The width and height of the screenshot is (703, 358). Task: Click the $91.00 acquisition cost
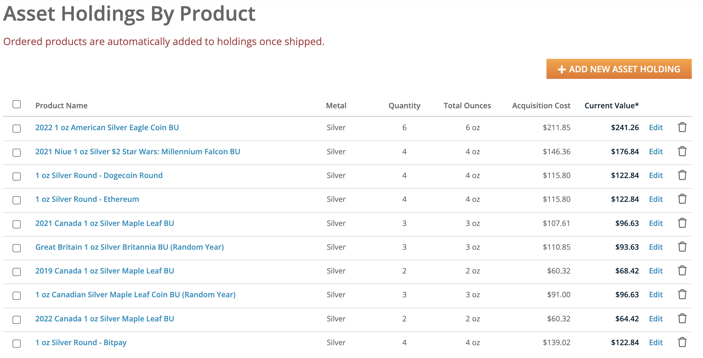pyautogui.click(x=559, y=294)
